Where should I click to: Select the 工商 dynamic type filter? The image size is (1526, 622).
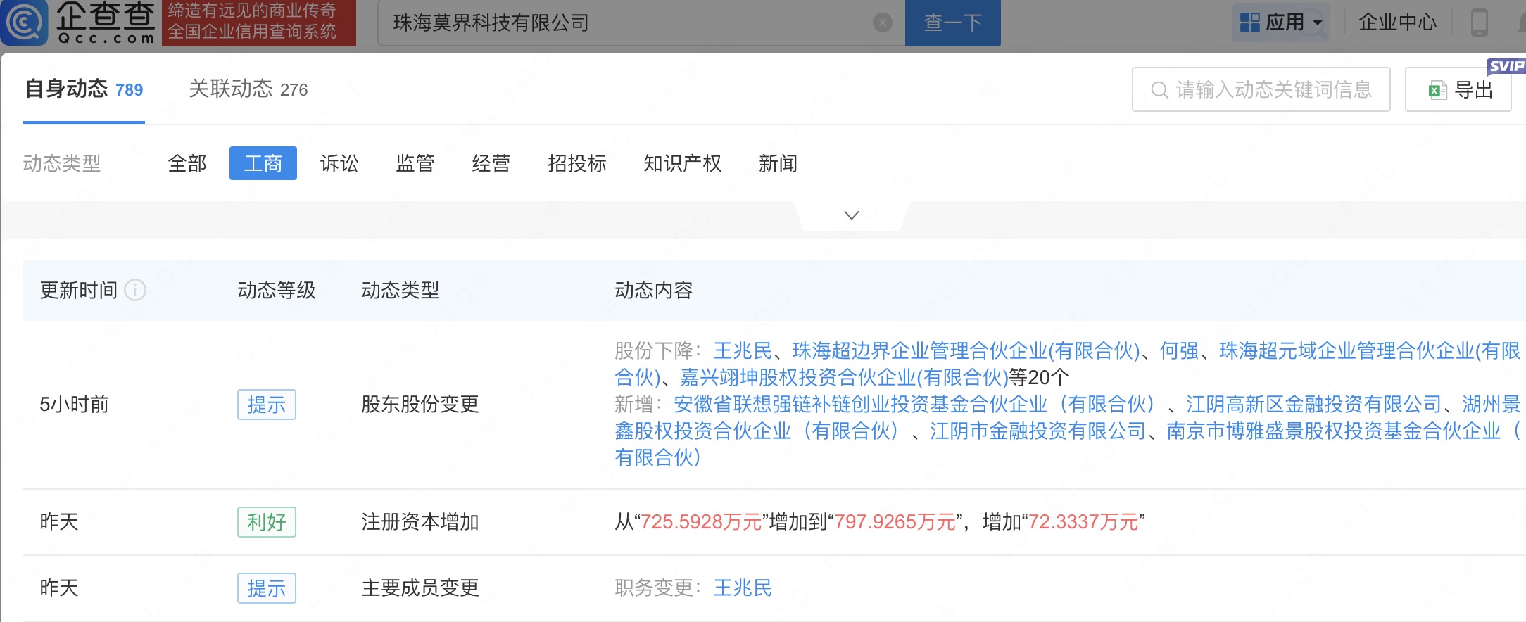click(x=263, y=163)
